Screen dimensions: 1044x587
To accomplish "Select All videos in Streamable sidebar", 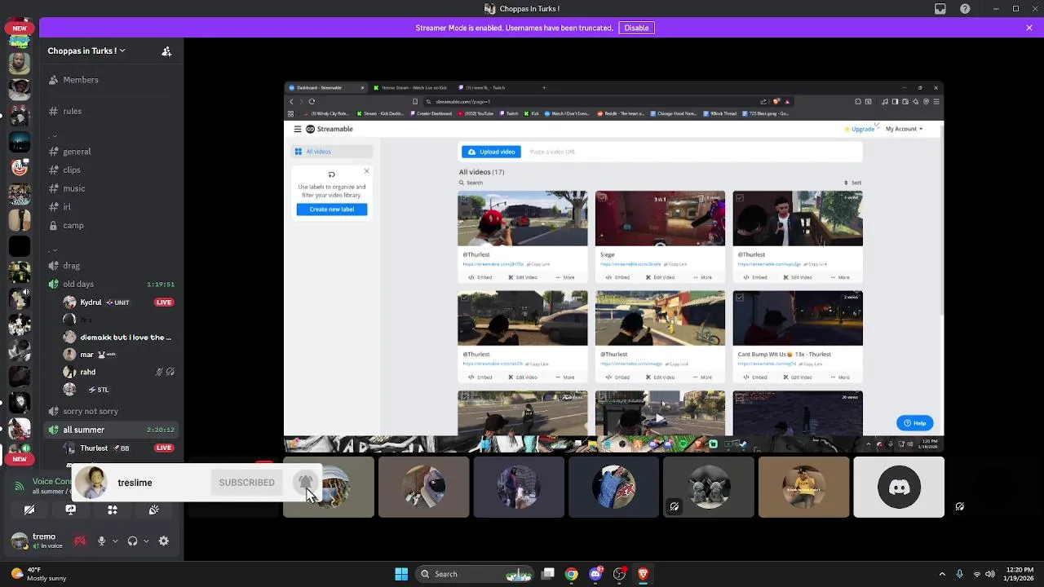I will (x=332, y=152).
